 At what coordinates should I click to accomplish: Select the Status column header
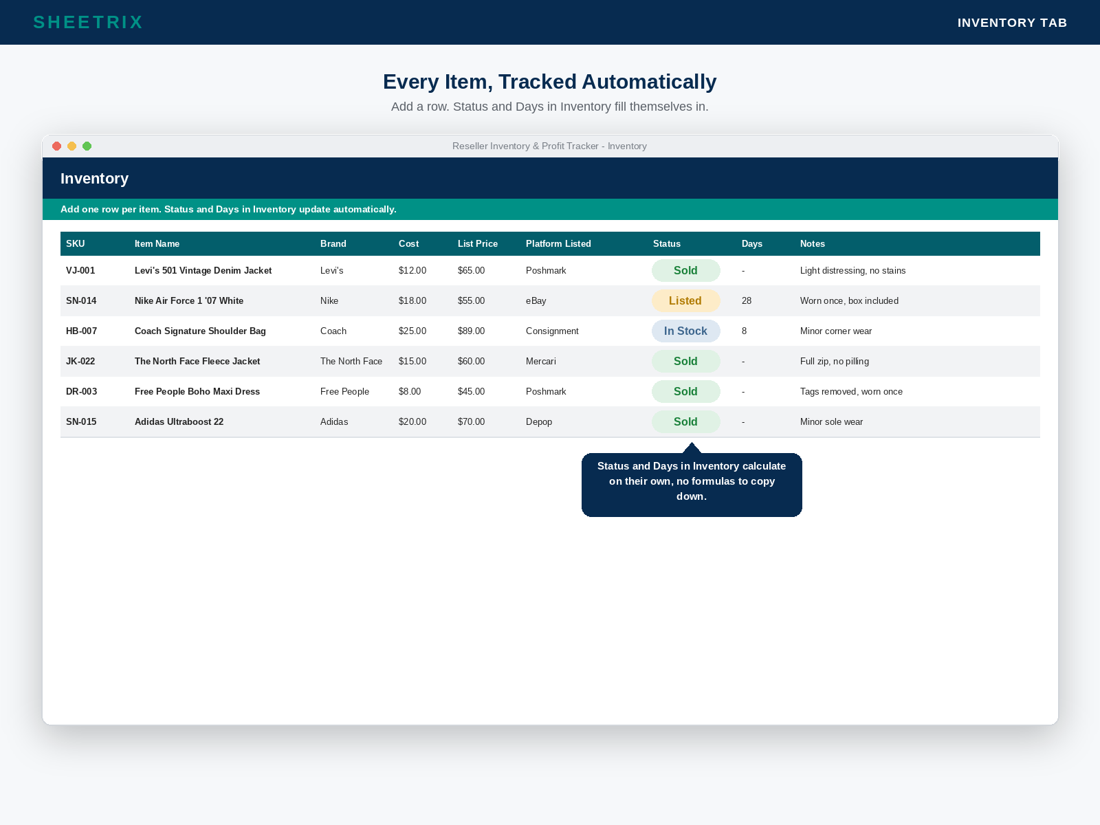667,243
